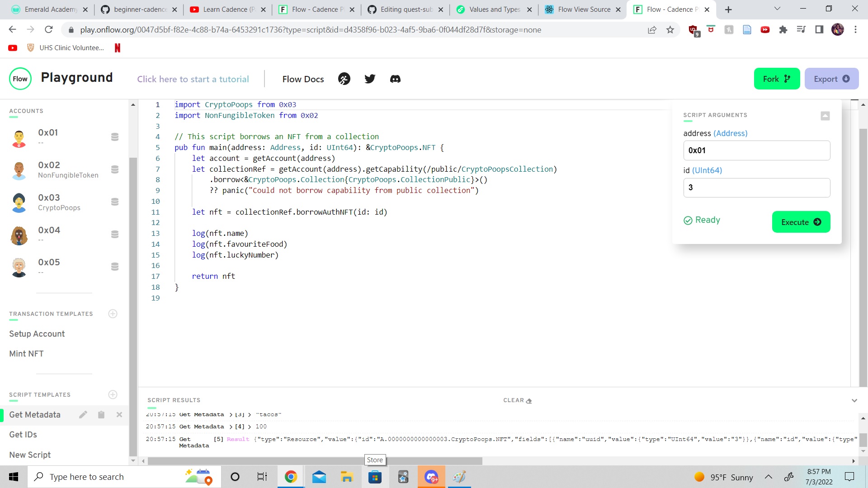Edit Get Metadata with the pencil icon
The image size is (868, 488).
(x=83, y=414)
